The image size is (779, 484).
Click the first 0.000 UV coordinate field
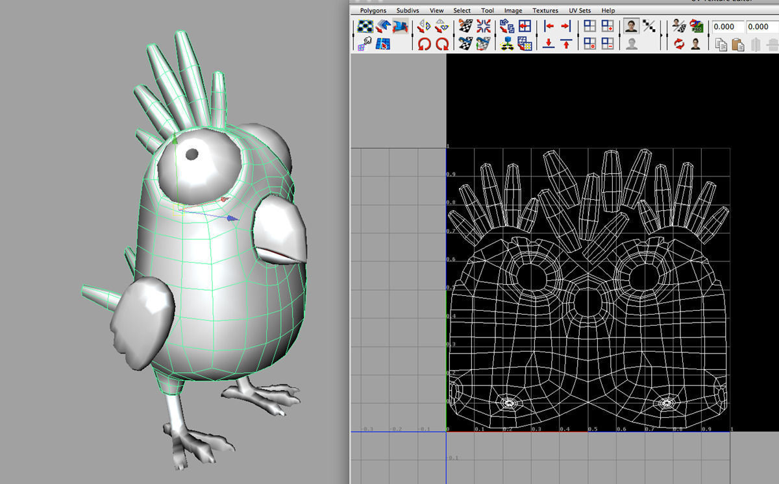coord(728,27)
